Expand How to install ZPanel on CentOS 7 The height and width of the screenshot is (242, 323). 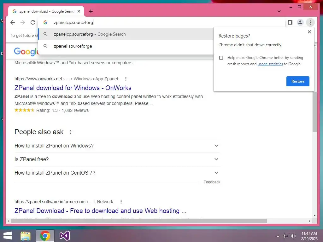117,173
